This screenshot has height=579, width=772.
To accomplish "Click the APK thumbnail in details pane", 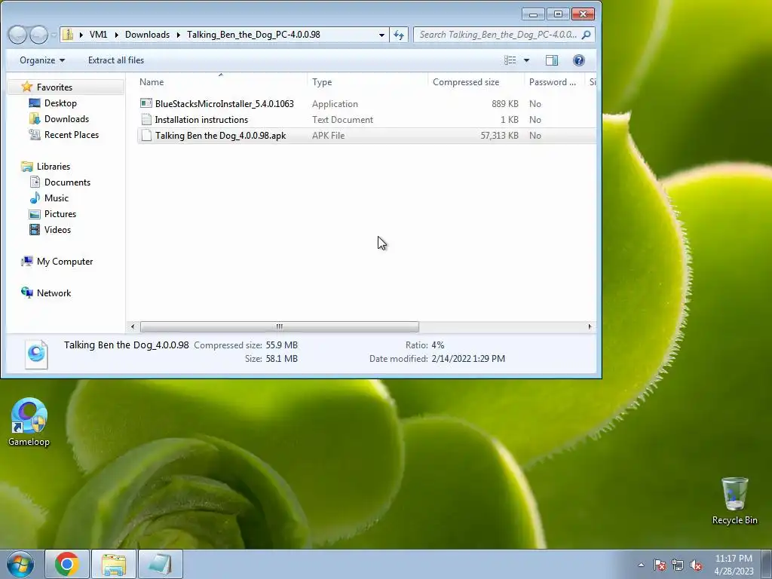I will (36, 354).
